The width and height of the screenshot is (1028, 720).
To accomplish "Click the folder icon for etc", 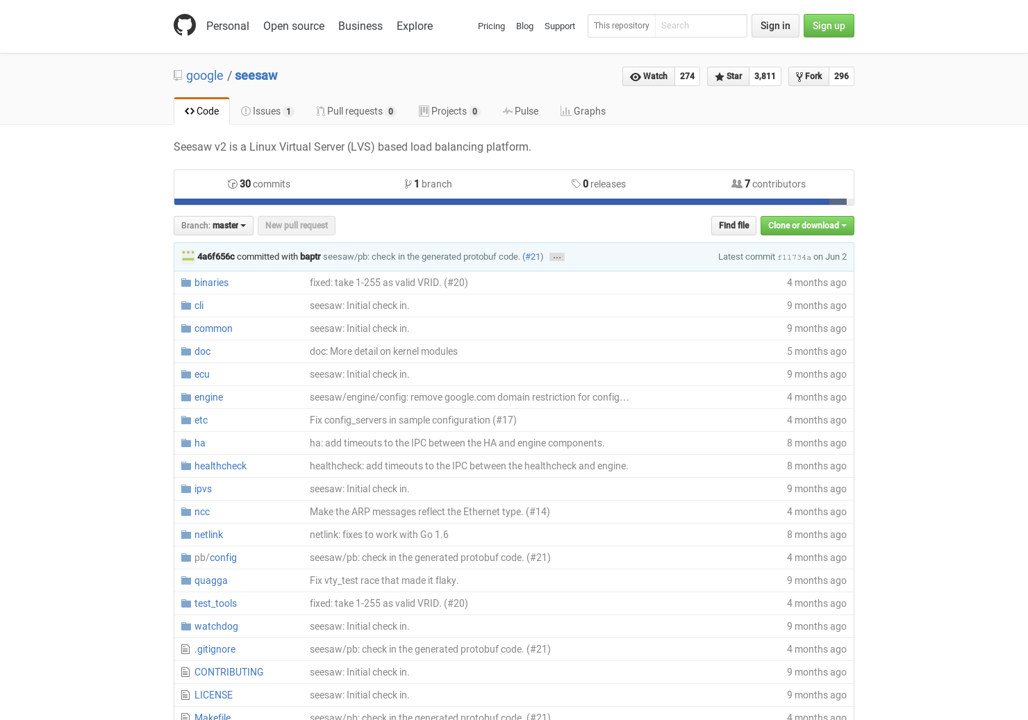I will tap(186, 420).
